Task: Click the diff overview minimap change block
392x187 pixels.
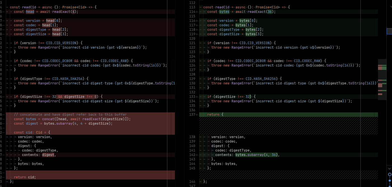Action: (x=382, y=68)
